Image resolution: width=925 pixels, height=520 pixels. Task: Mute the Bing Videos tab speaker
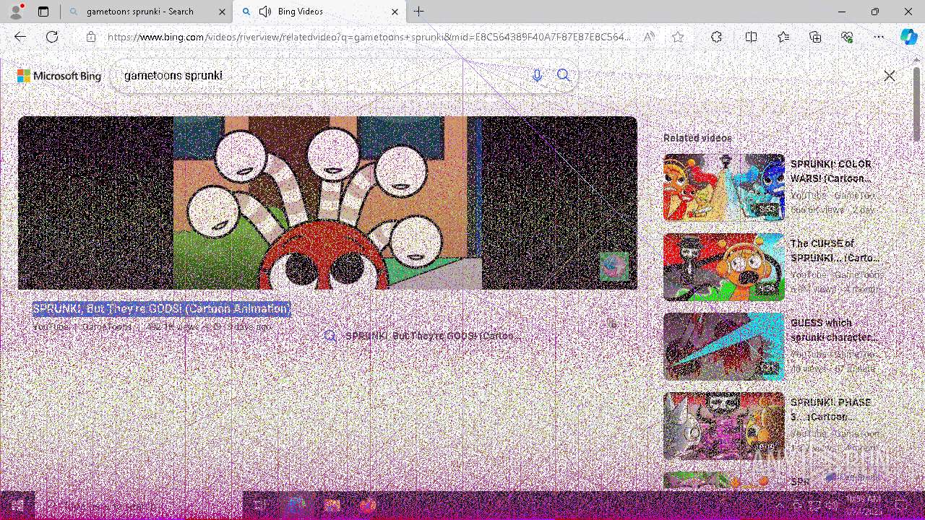[x=265, y=12]
